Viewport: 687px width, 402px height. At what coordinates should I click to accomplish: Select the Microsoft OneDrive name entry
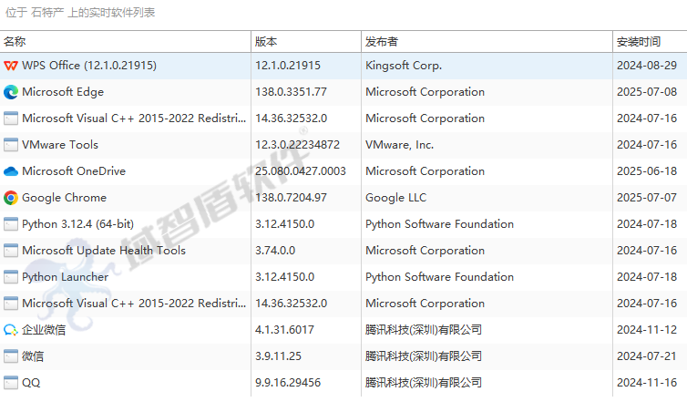click(x=74, y=171)
